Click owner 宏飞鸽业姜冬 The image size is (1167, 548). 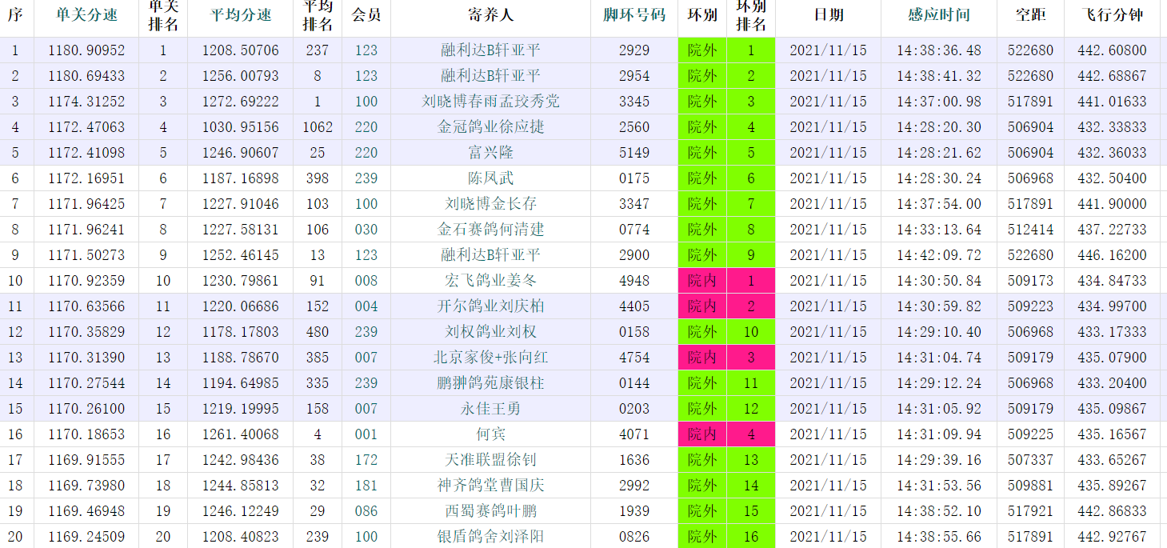click(x=490, y=281)
